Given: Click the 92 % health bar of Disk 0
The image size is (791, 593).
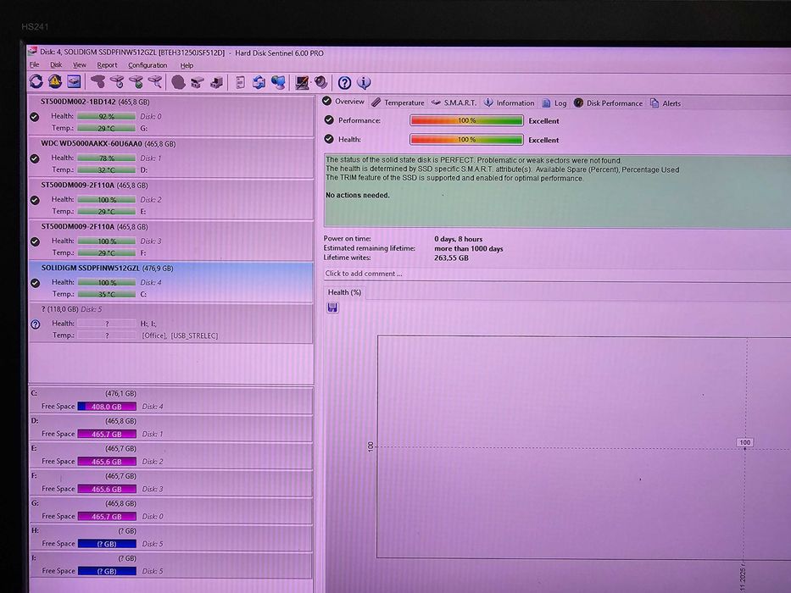Looking at the screenshot, I should coord(107,117).
